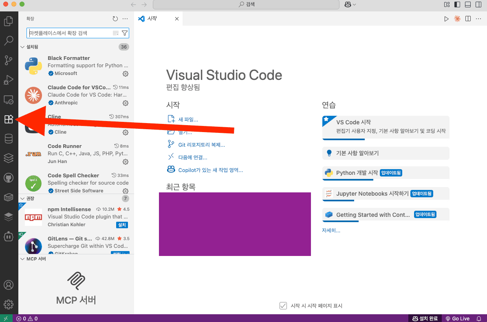Open 'Getting Started with Cont...' walkthrough
487x322 pixels.
(x=386, y=215)
